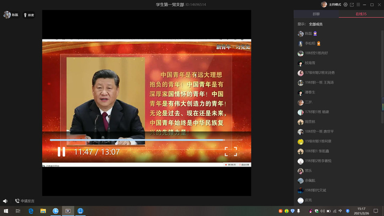This screenshot has height=216, width=384.
Task: Click the pop-out share window icon
Action: [x=352, y=4]
